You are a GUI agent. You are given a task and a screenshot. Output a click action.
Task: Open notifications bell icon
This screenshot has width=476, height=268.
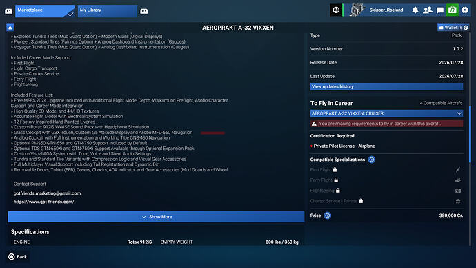pyautogui.click(x=415, y=10)
